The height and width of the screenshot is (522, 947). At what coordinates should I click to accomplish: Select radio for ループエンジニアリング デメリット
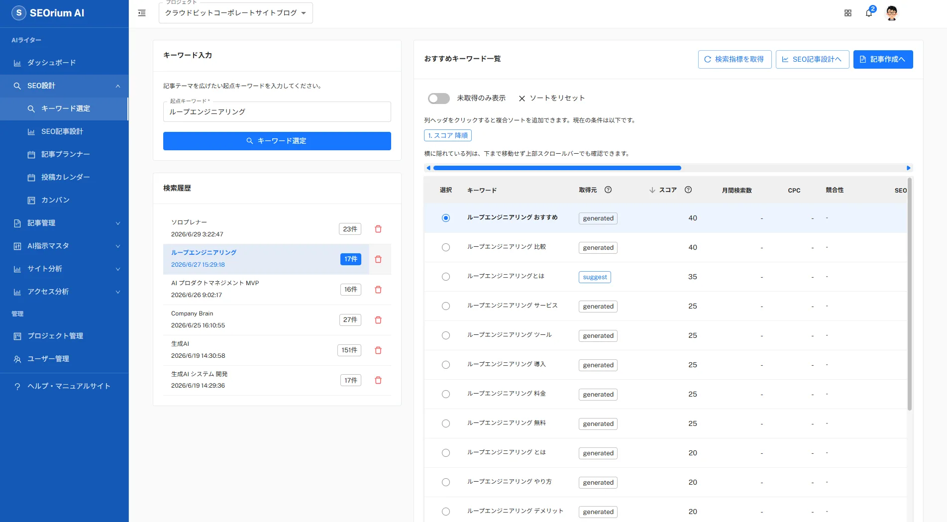click(446, 512)
